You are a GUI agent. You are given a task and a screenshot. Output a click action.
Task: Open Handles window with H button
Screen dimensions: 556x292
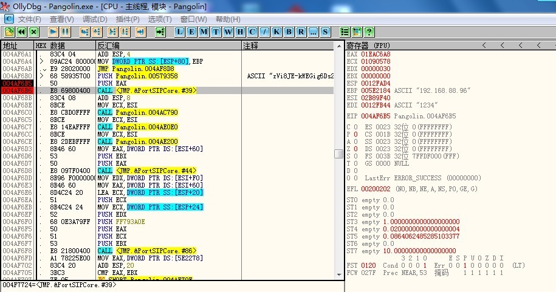[x=240, y=32]
